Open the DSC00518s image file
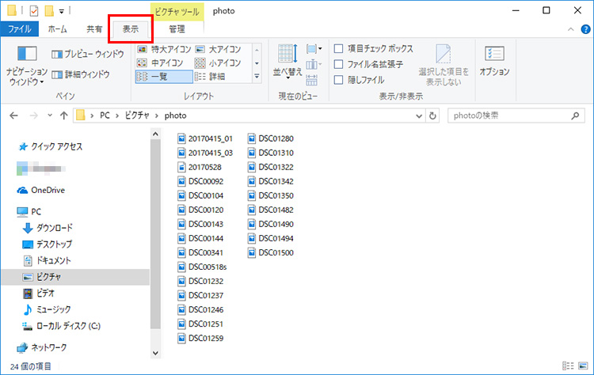The width and height of the screenshot is (594, 375). [x=207, y=267]
